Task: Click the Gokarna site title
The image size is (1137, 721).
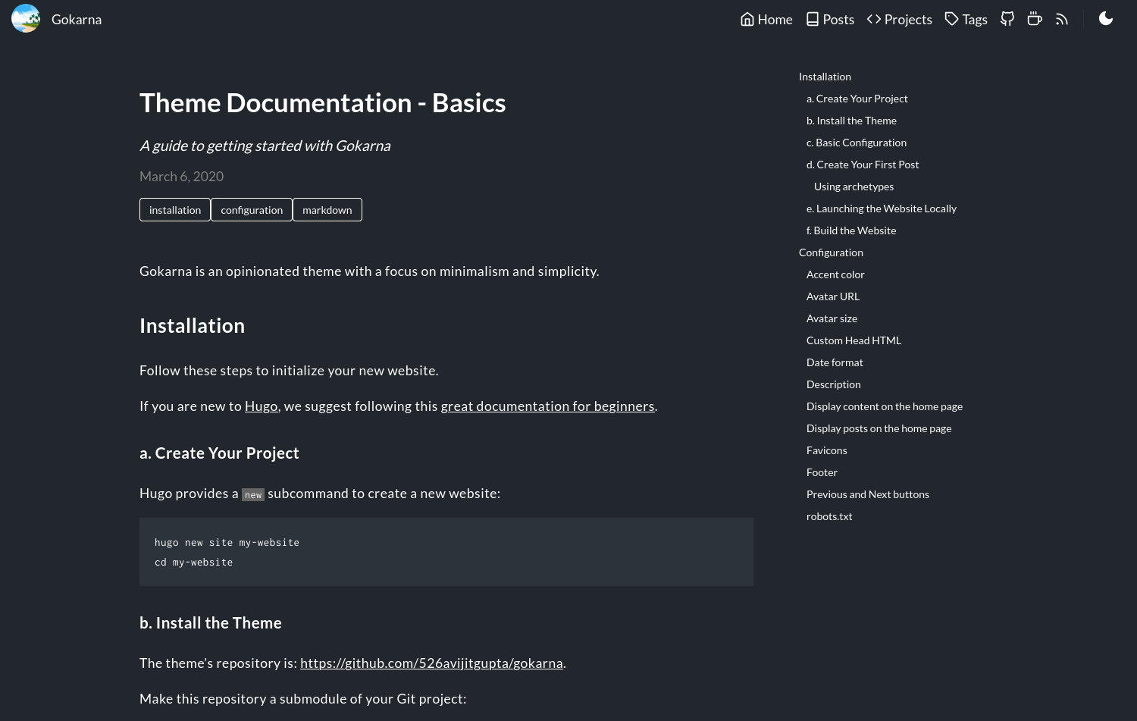Action: (x=77, y=19)
